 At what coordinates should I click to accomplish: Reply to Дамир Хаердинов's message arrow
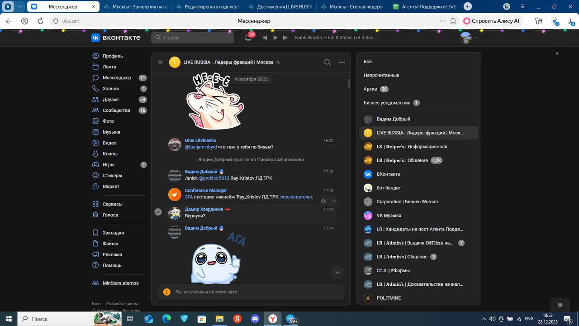click(323, 201)
